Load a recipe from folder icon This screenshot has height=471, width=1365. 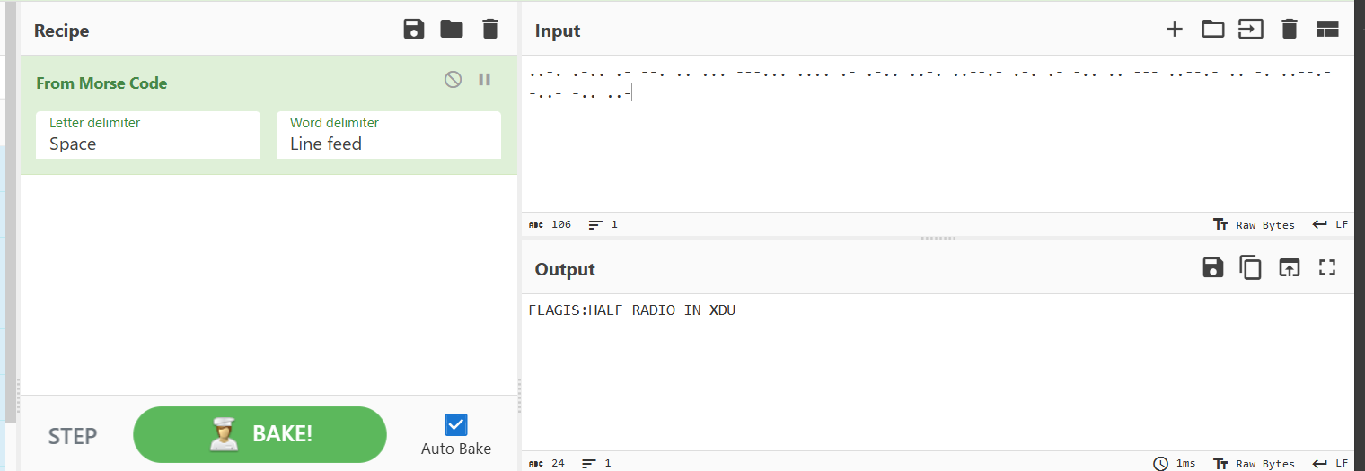(452, 30)
